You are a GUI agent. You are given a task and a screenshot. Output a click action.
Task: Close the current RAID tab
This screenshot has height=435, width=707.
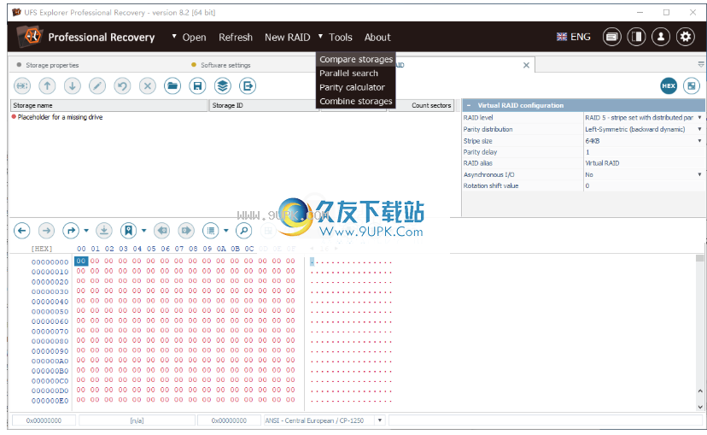click(526, 65)
